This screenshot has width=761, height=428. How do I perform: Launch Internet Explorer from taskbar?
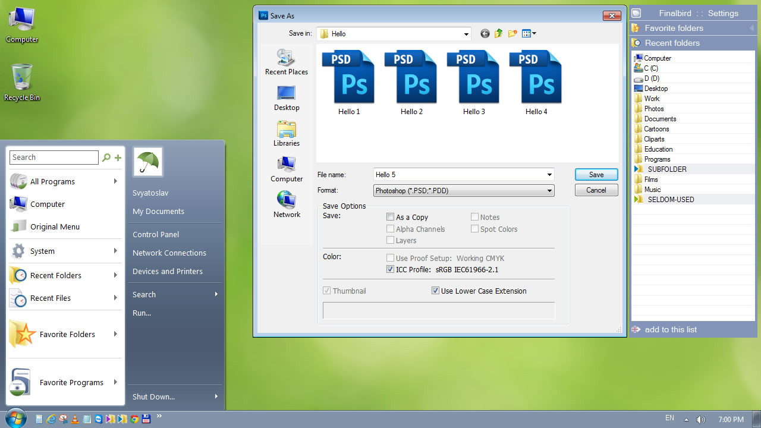point(51,419)
